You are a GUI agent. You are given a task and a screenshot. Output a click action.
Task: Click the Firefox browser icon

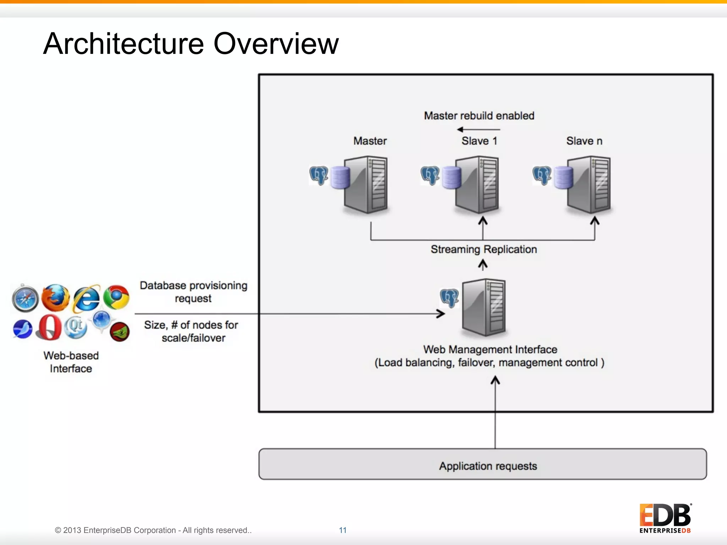[55, 298]
